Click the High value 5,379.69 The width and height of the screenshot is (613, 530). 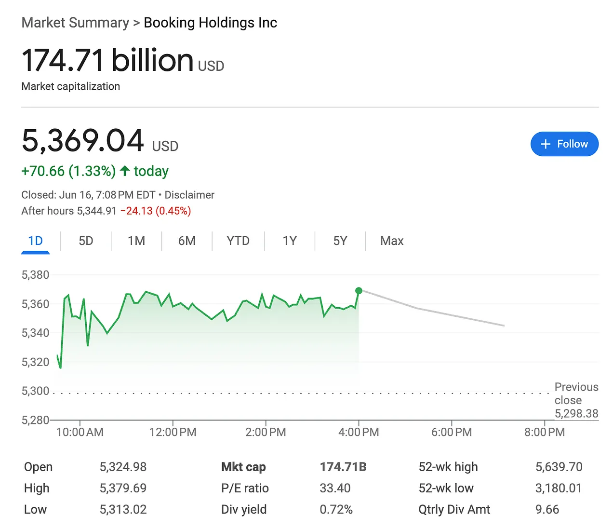click(123, 488)
